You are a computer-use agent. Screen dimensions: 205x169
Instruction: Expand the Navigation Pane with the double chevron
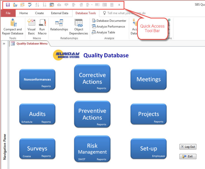click(x=4, y=44)
